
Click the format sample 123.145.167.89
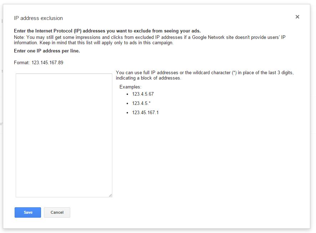(x=47, y=62)
